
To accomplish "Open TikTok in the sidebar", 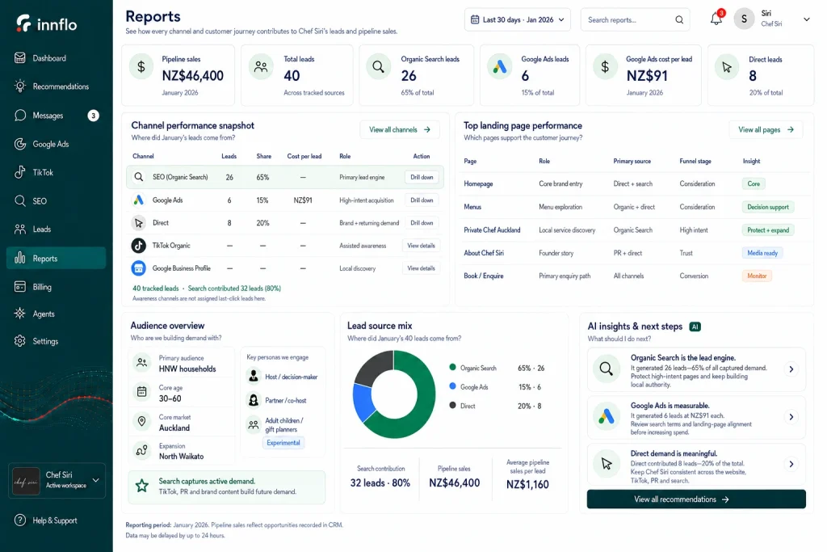I will [56, 173].
